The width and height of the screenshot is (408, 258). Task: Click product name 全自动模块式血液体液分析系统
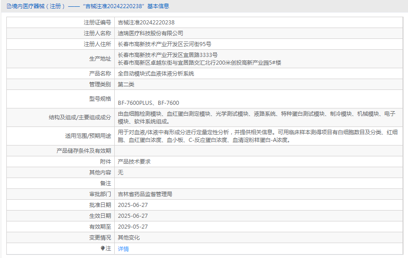(x=156, y=74)
